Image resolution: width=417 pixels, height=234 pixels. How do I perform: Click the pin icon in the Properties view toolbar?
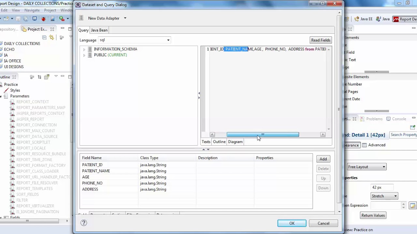[413, 127]
